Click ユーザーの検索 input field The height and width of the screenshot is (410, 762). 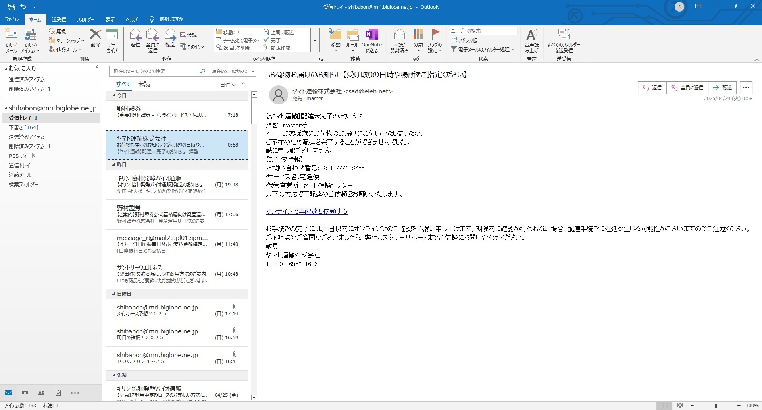483,31
